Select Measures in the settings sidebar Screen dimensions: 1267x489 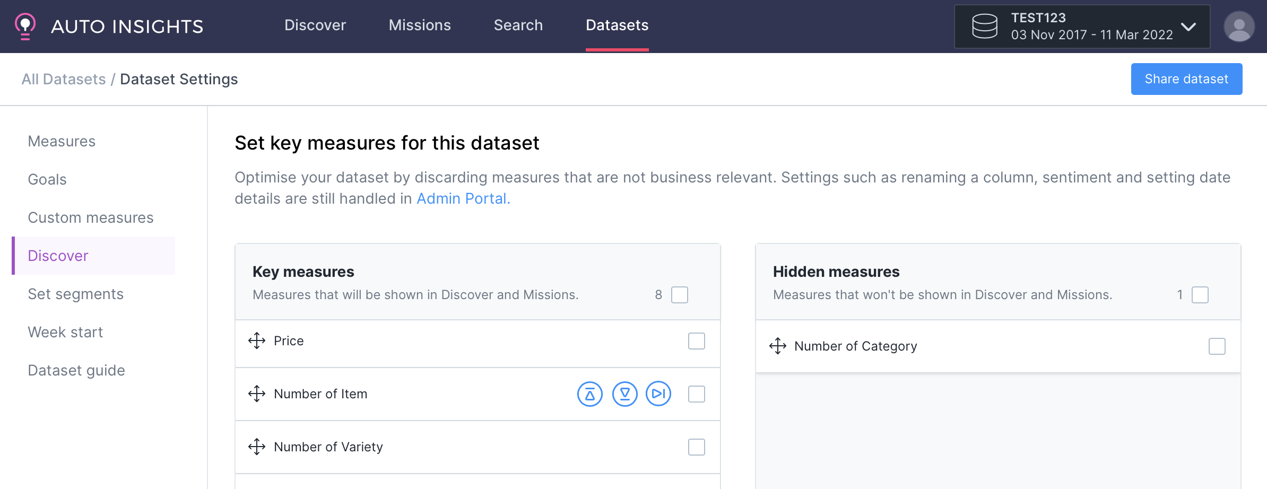pos(62,141)
